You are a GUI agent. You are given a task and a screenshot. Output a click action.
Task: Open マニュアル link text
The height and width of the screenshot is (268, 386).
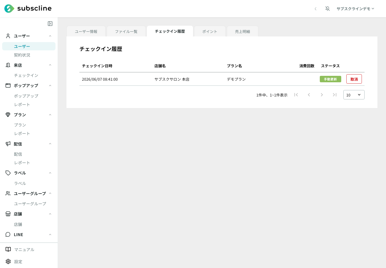(x=24, y=250)
